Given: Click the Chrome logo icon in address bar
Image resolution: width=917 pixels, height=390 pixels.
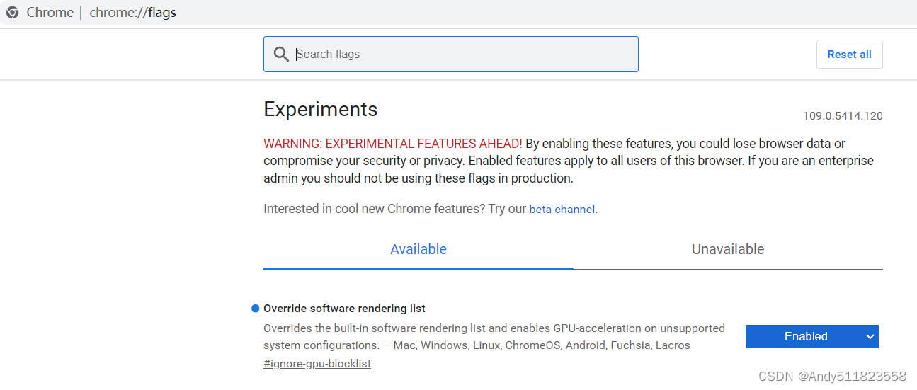Looking at the screenshot, I should click(12, 12).
